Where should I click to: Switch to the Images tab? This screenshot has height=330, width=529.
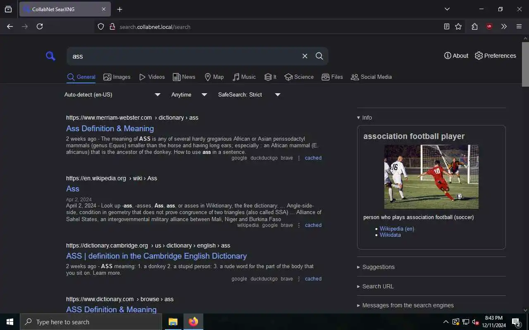click(117, 77)
